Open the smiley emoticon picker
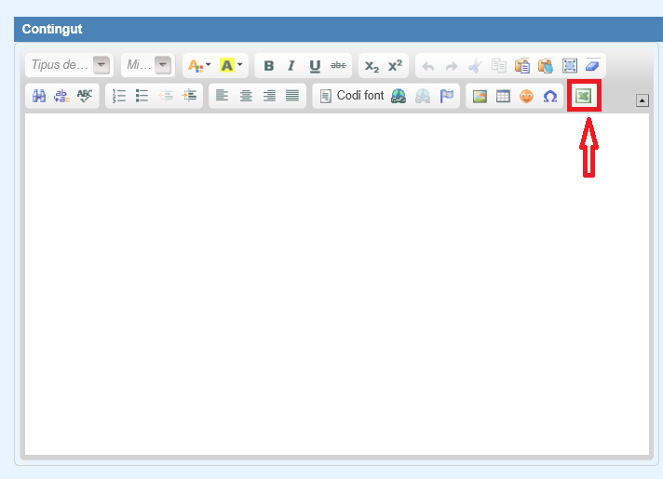Image resolution: width=663 pixels, height=479 pixels. tap(526, 96)
